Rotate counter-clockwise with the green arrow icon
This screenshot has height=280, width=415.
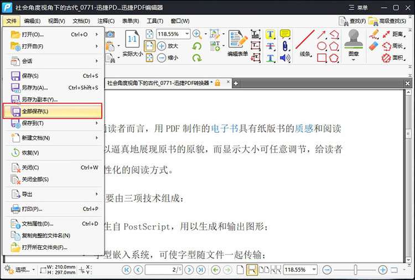tap(196, 46)
